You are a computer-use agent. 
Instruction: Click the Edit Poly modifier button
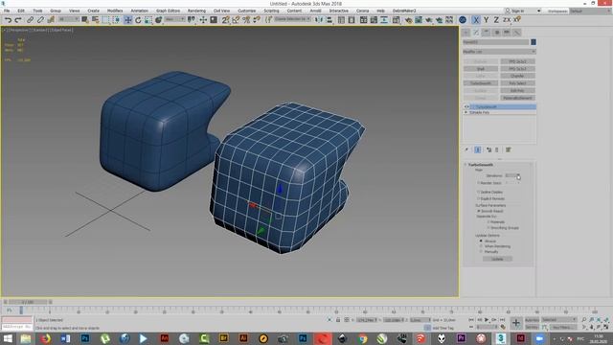coord(517,90)
